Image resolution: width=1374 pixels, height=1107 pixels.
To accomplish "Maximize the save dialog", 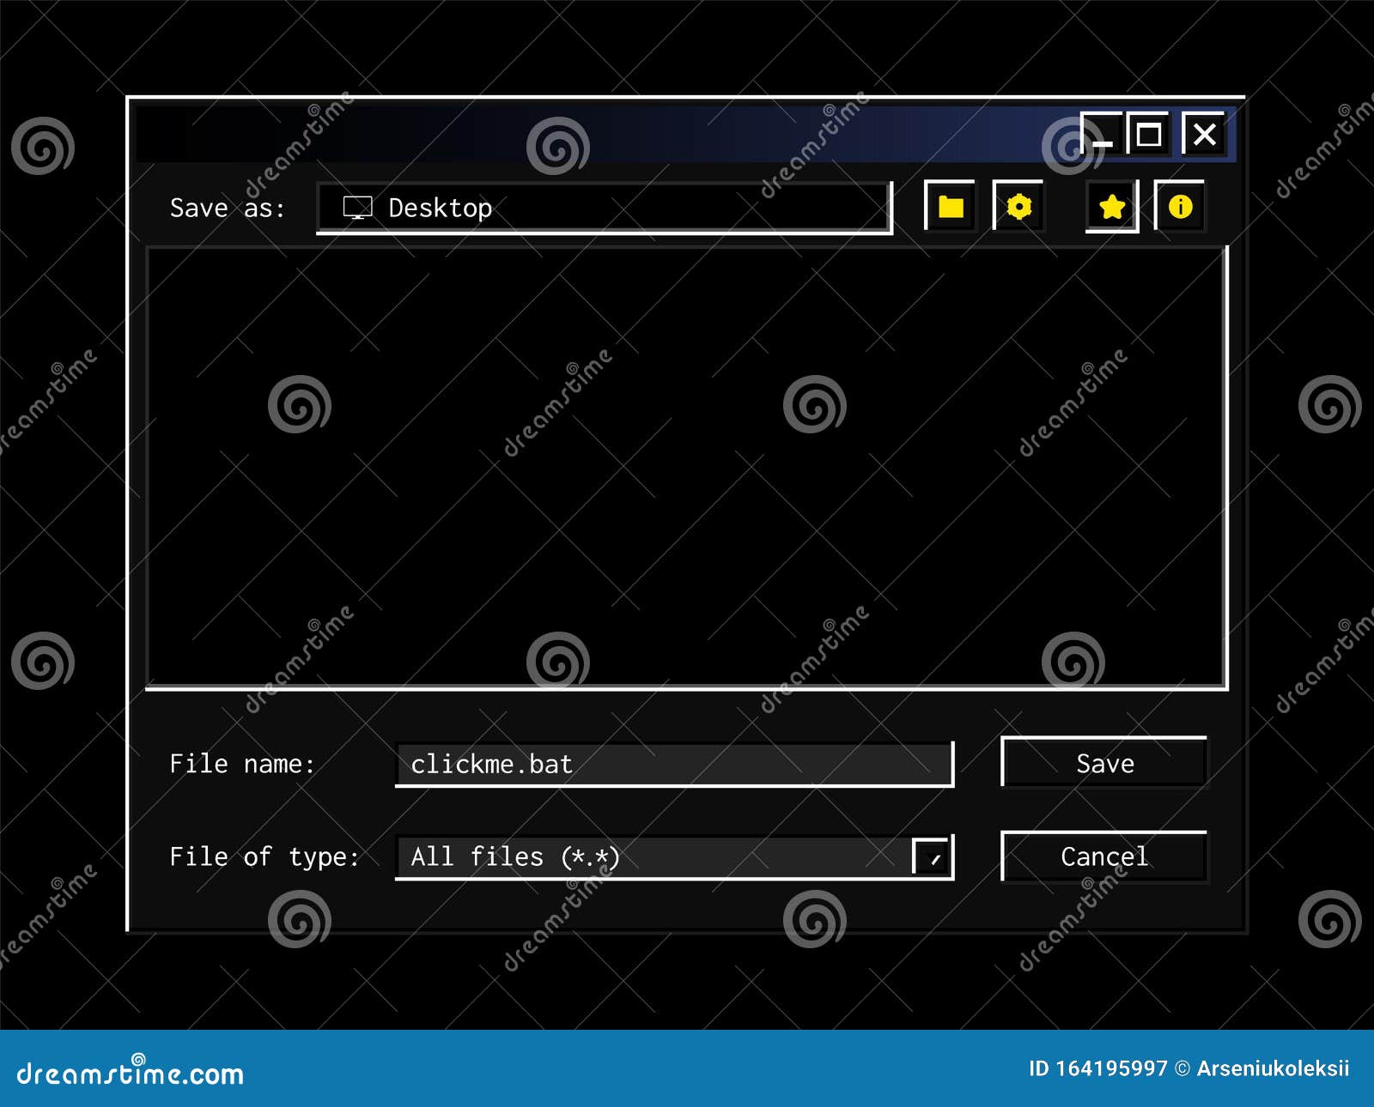I will coord(1148,133).
